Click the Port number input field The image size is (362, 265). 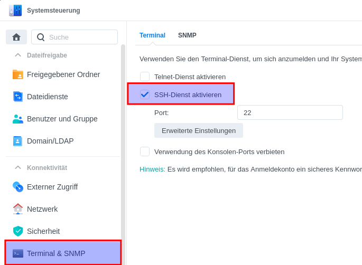[290, 112]
